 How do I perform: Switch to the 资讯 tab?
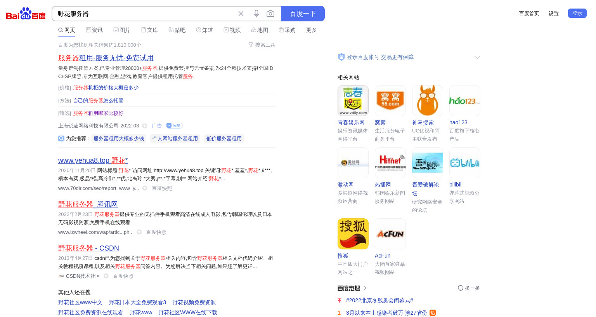(94, 30)
